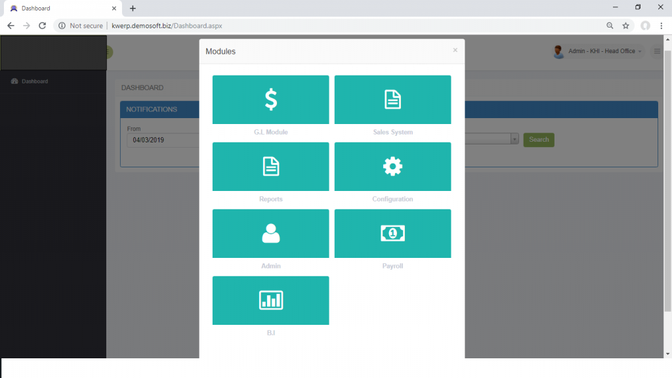Open the B.I chart icon tile

pos(270,301)
